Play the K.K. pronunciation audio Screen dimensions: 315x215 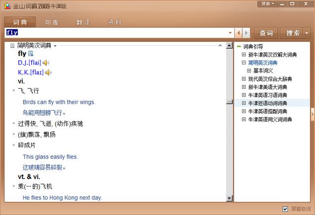coord(48,72)
